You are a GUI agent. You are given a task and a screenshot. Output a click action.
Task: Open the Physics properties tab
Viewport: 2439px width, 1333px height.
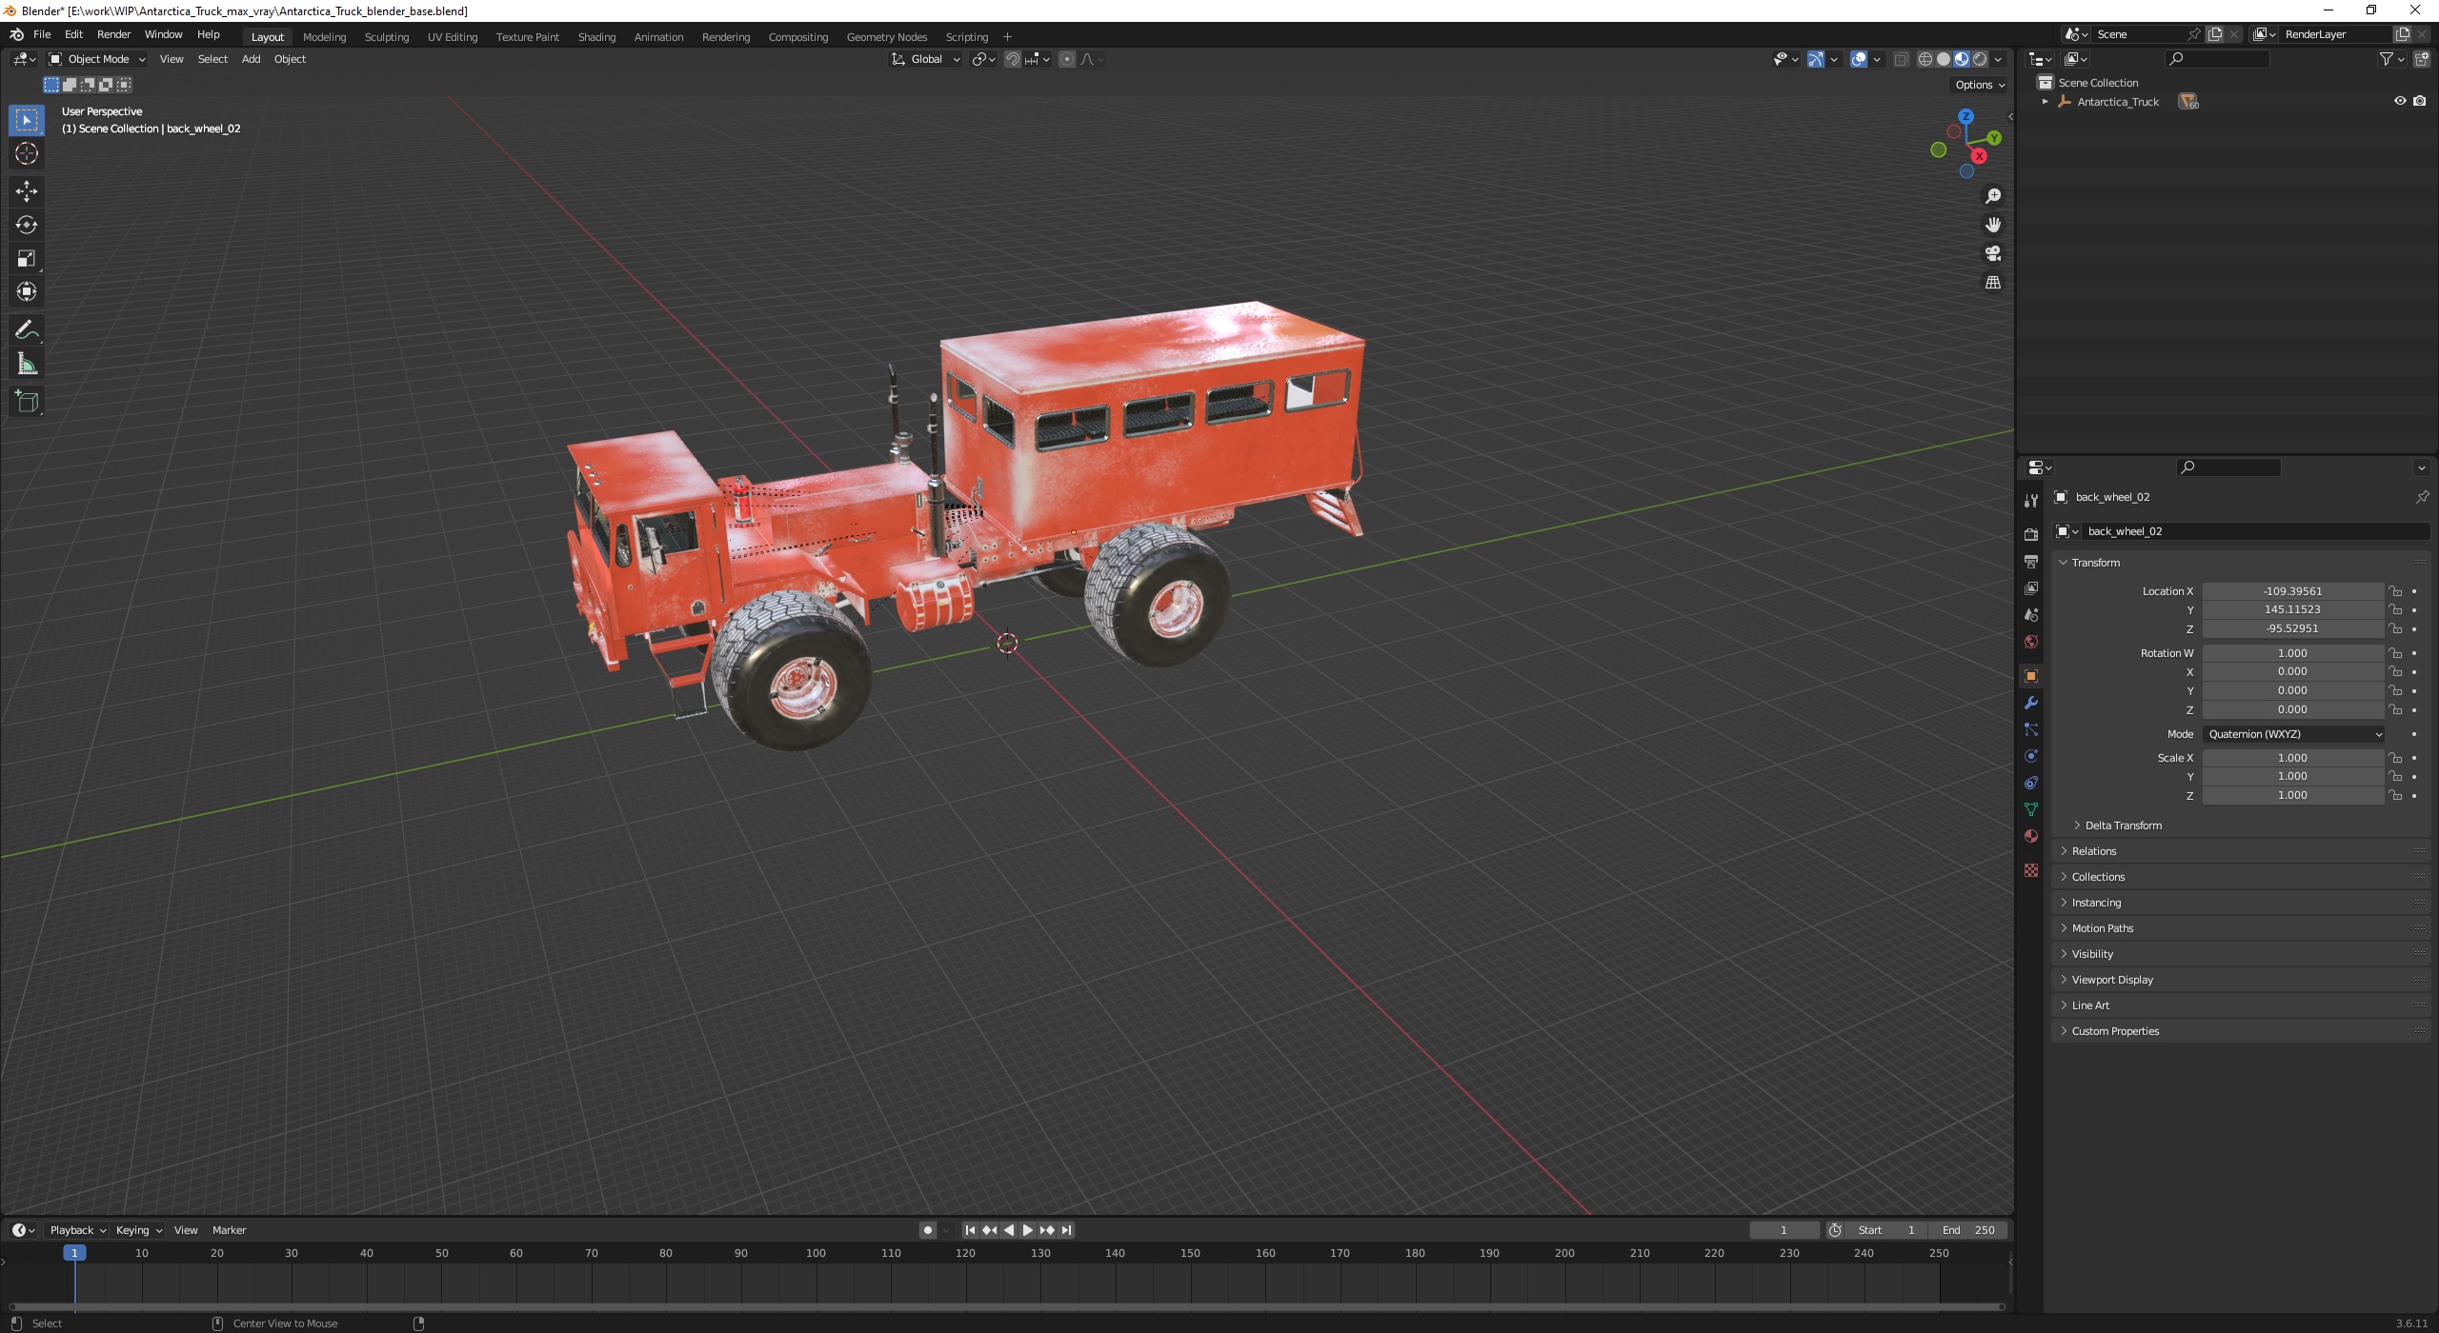coord(2031,756)
